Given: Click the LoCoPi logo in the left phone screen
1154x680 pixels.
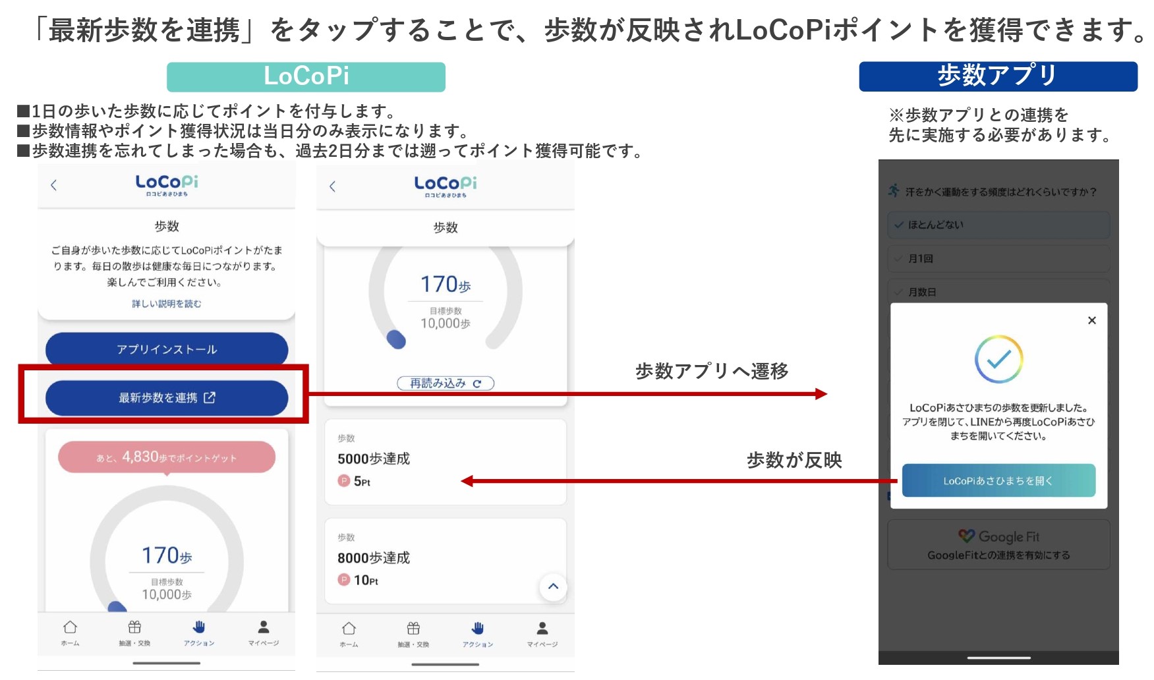Looking at the screenshot, I should point(167,185).
